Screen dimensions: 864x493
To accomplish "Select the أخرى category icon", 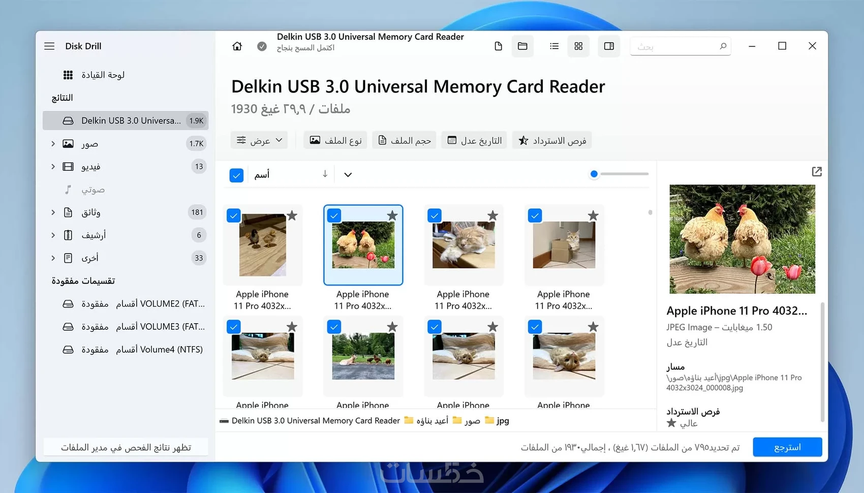I will click(68, 258).
